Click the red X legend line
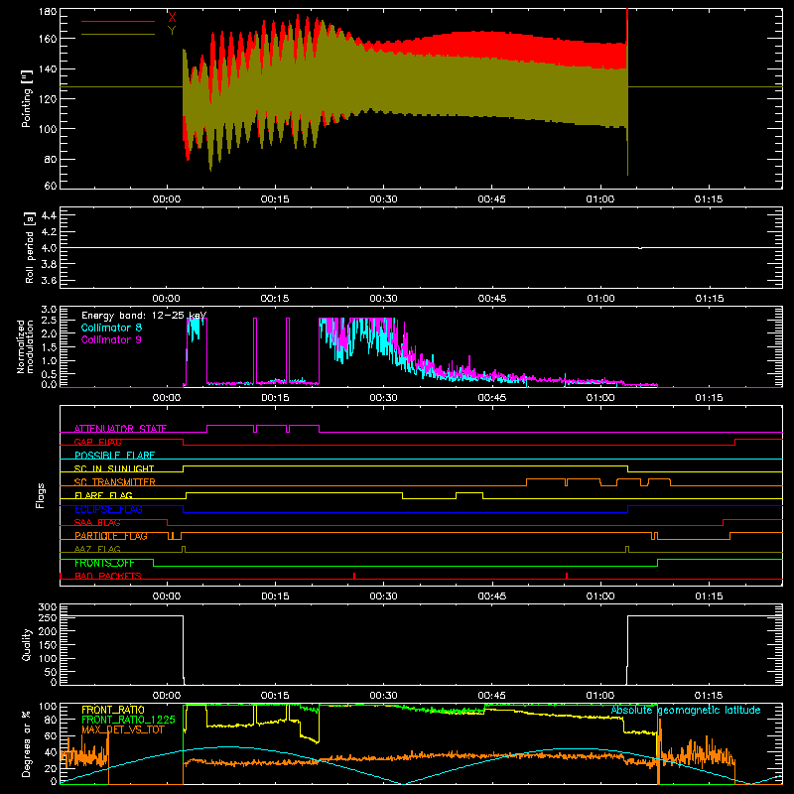 click(x=118, y=21)
